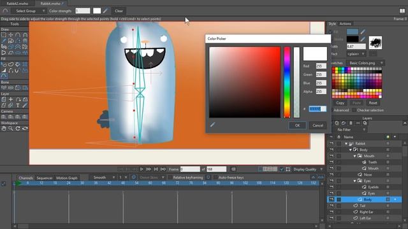
Task: Select the Track Camera tool
Action: pos(4,117)
